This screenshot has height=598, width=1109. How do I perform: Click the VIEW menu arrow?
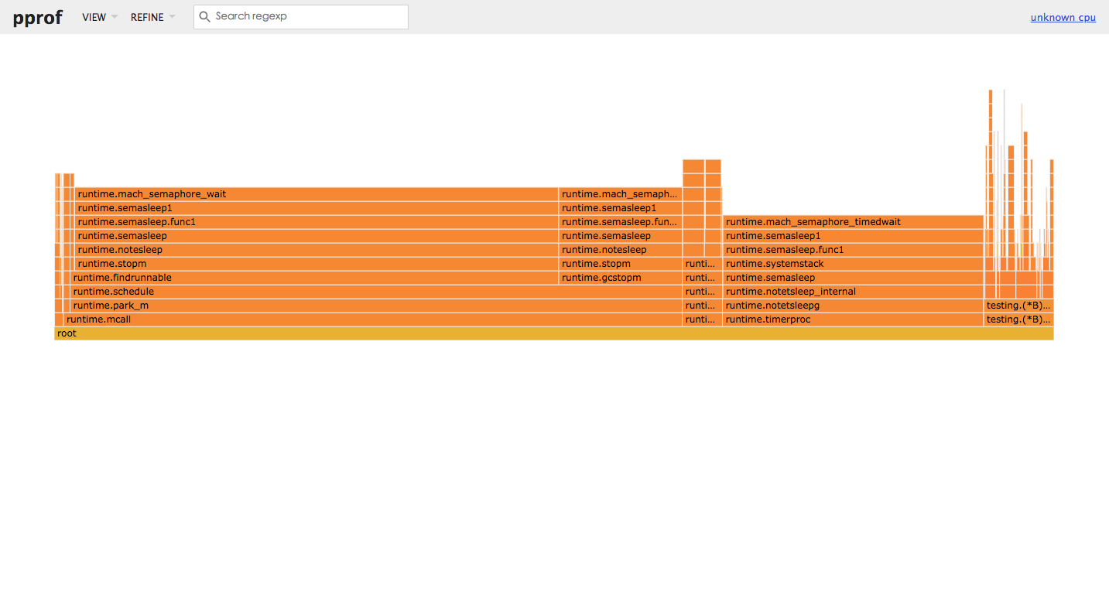tap(114, 17)
